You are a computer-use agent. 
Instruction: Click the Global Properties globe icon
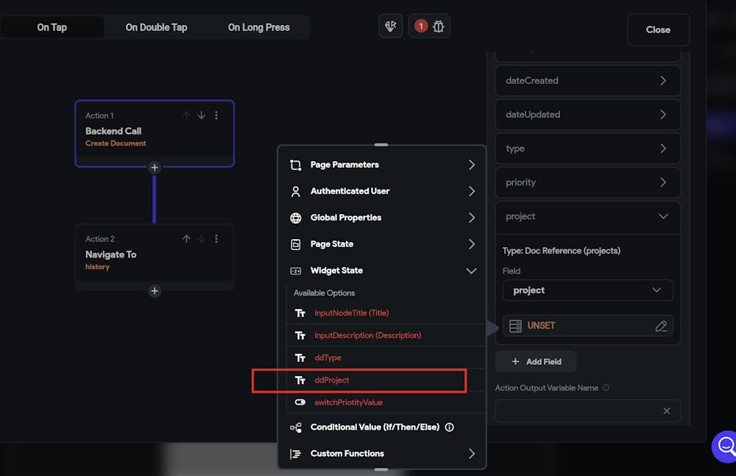tap(296, 217)
